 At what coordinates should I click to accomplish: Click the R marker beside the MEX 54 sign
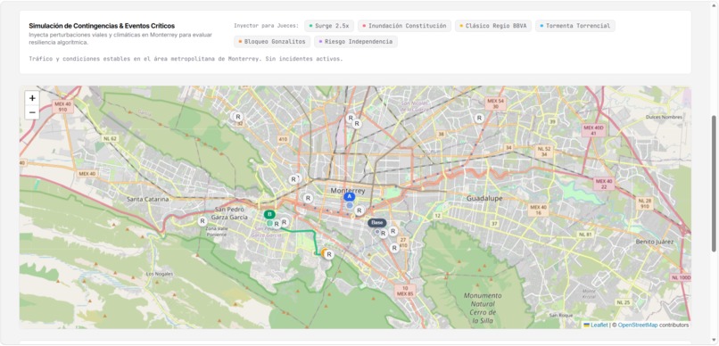479,119
